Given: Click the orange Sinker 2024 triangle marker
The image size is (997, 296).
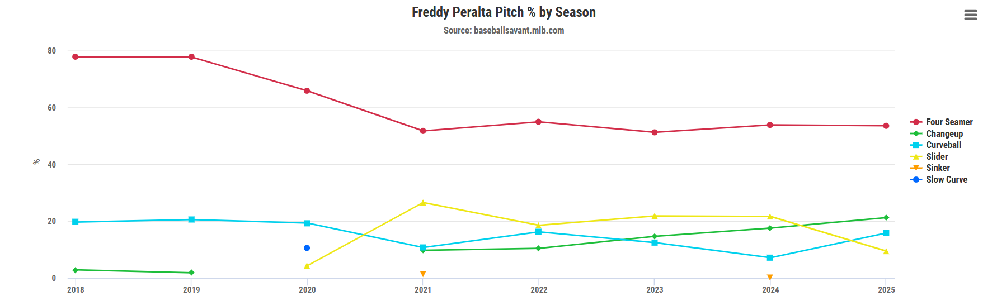Looking at the screenshot, I should pos(770,277).
